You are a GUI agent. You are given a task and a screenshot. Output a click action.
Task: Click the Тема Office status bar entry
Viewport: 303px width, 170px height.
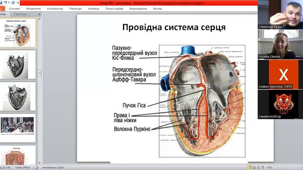pyautogui.click(x=23, y=168)
